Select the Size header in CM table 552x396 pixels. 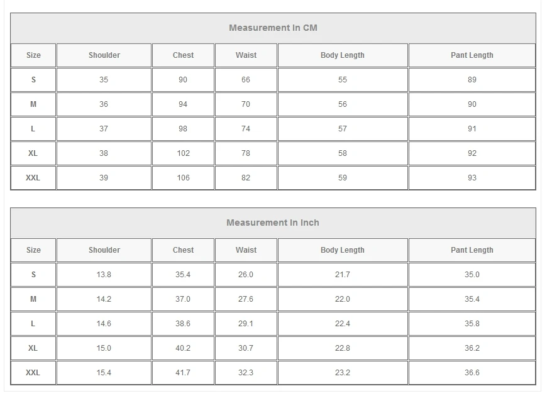click(33, 55)
